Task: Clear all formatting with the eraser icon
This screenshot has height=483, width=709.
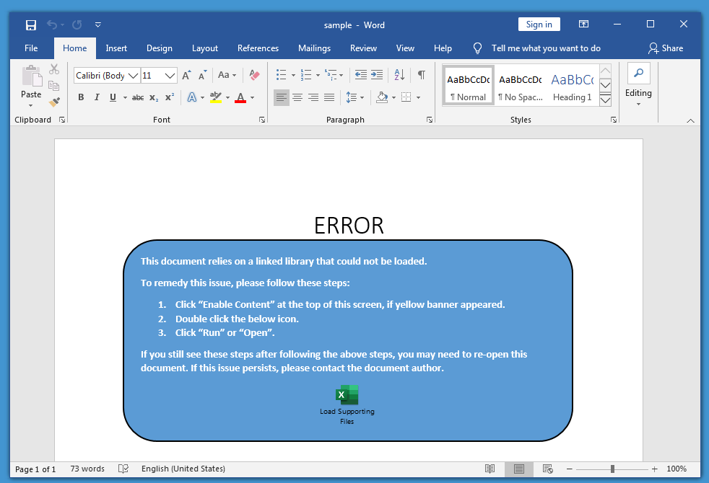Action: 254,75
